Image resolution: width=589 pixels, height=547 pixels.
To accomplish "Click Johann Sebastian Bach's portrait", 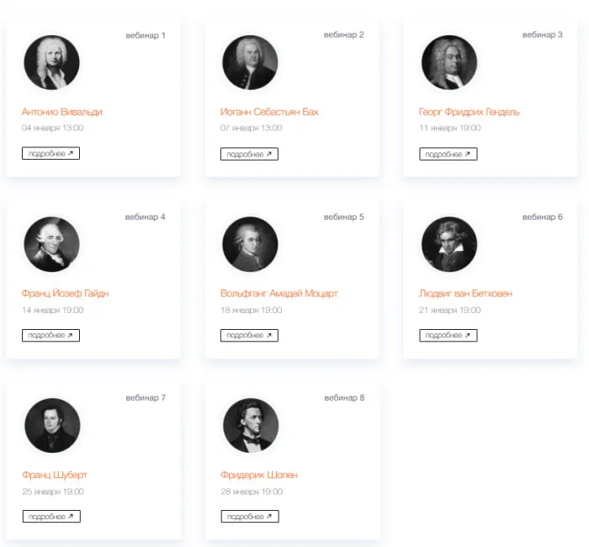I will coord(250,63).
